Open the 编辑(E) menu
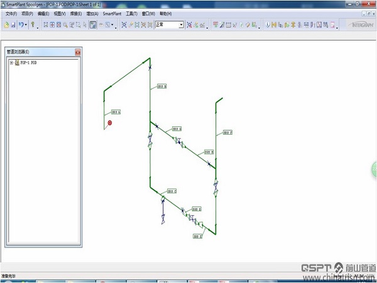 coord(43,14)
